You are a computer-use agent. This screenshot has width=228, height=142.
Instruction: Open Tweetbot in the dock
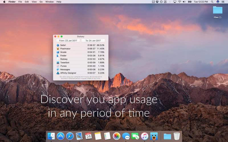point(154,136)
